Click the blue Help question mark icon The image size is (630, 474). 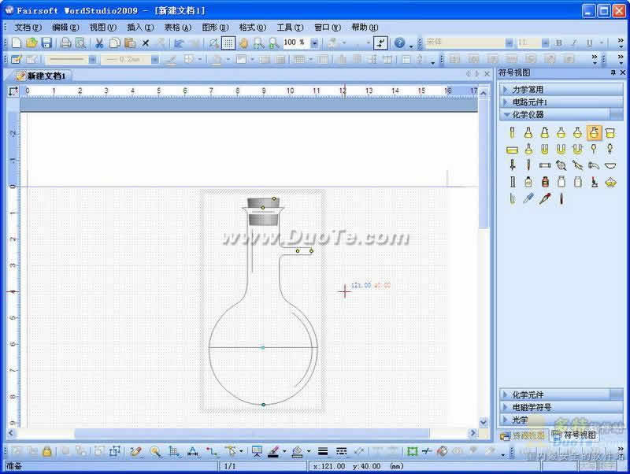point(400,43)
